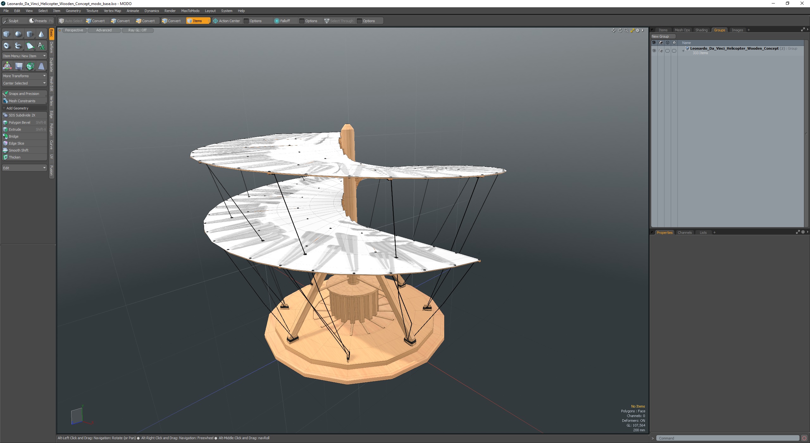The height and width of the screenshot is (443, 810).
Task: Open the viewport settings gear
Action: [x=638, y=30]
